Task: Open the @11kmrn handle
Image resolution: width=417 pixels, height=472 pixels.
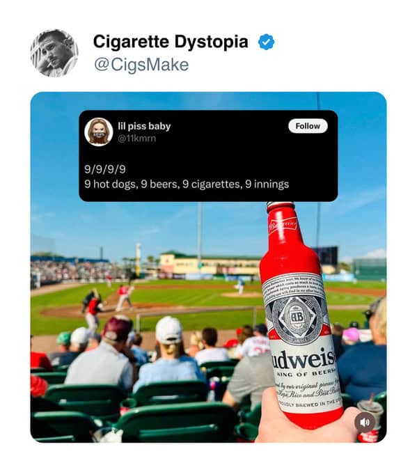Action: pos(137,139)
